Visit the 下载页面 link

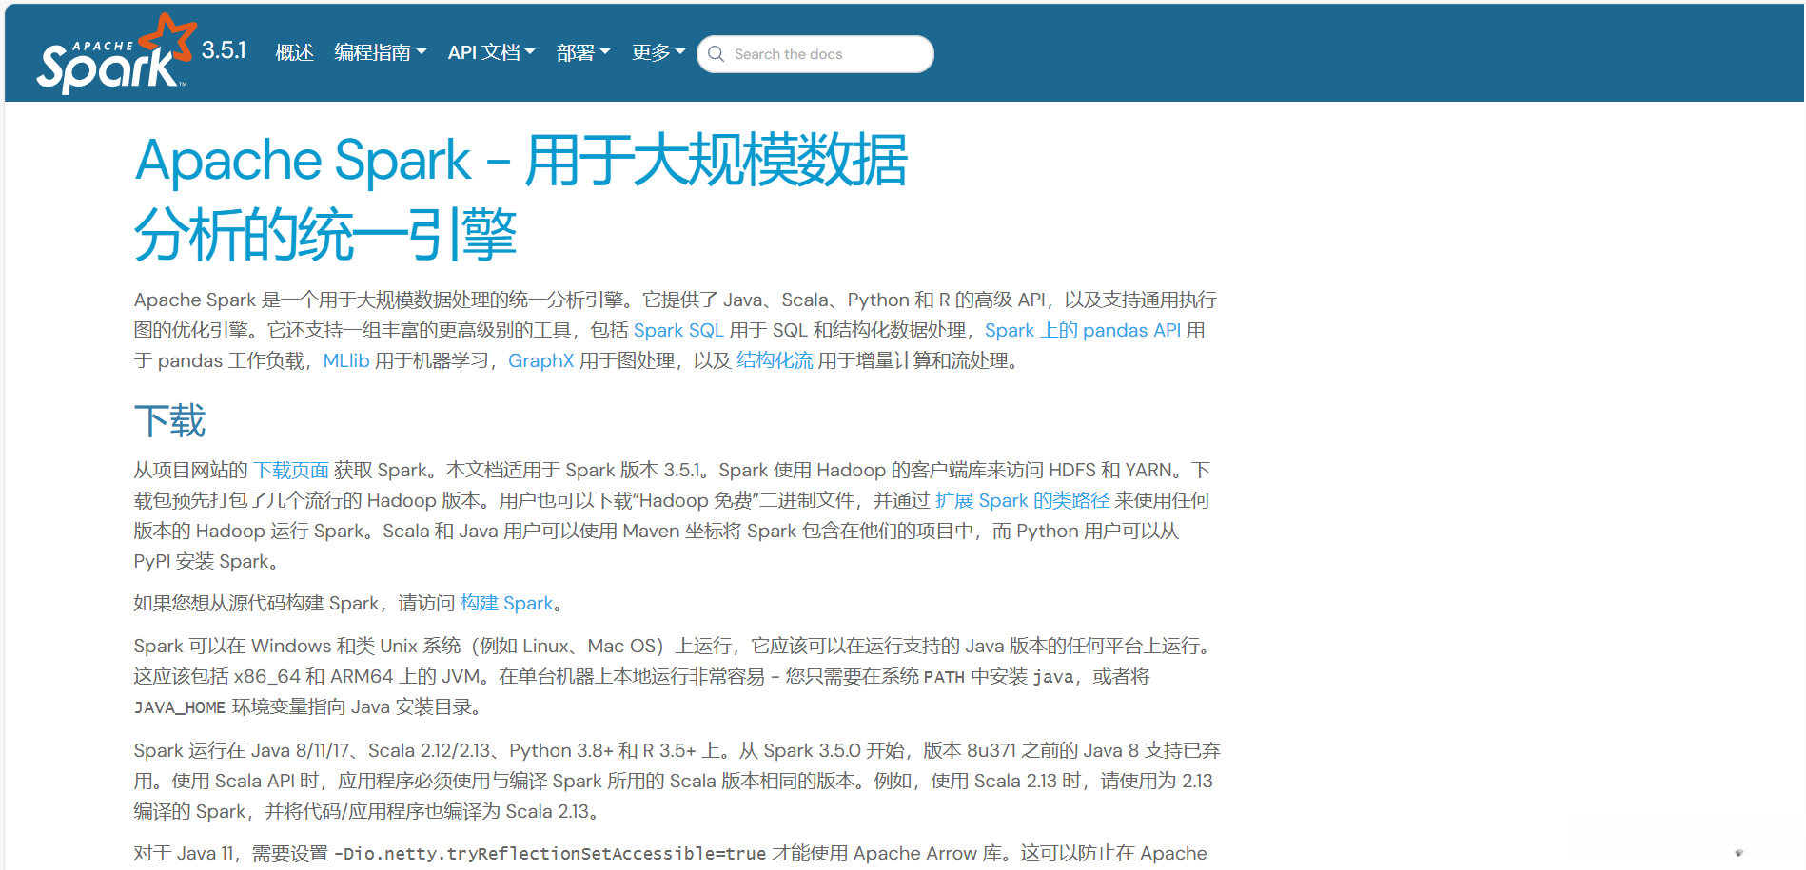pyautogui.click(x=291, y=469)
